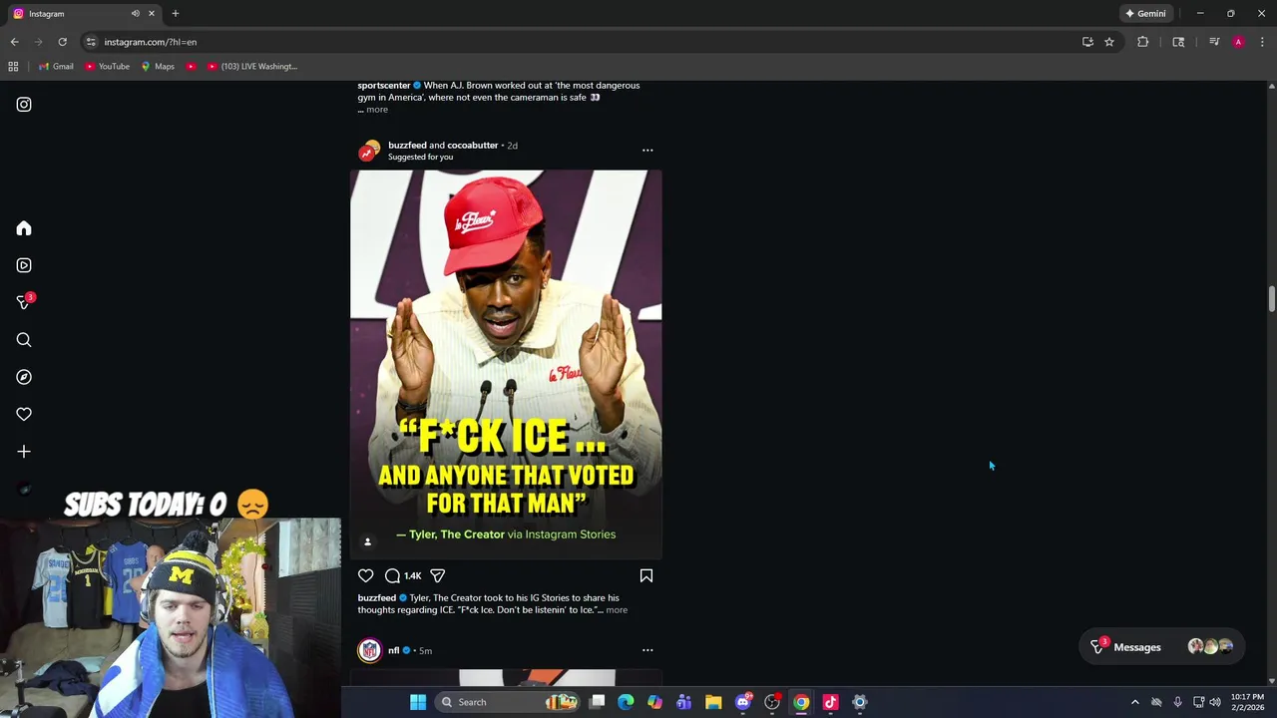Open the Reels icon in the sidebar
This screenshot has width=1277, height=718.
click(x=24, y=265)
